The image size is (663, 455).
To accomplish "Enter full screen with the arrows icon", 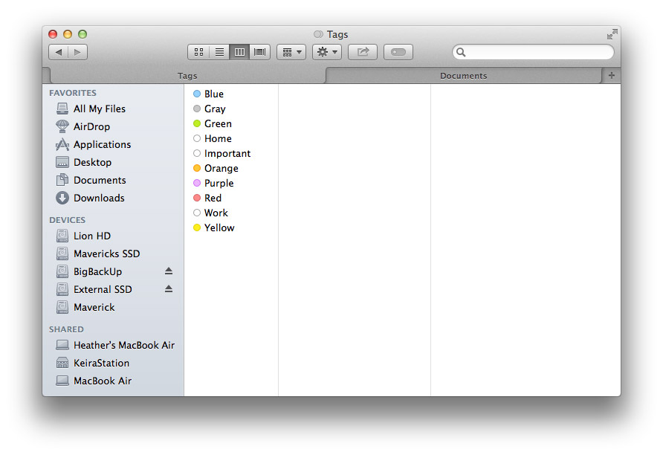I will click(612, 34).
